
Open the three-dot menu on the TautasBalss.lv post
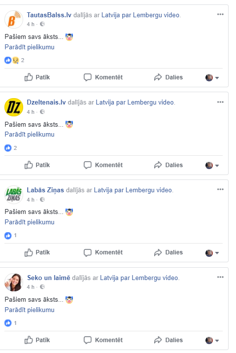click(220, 14)
